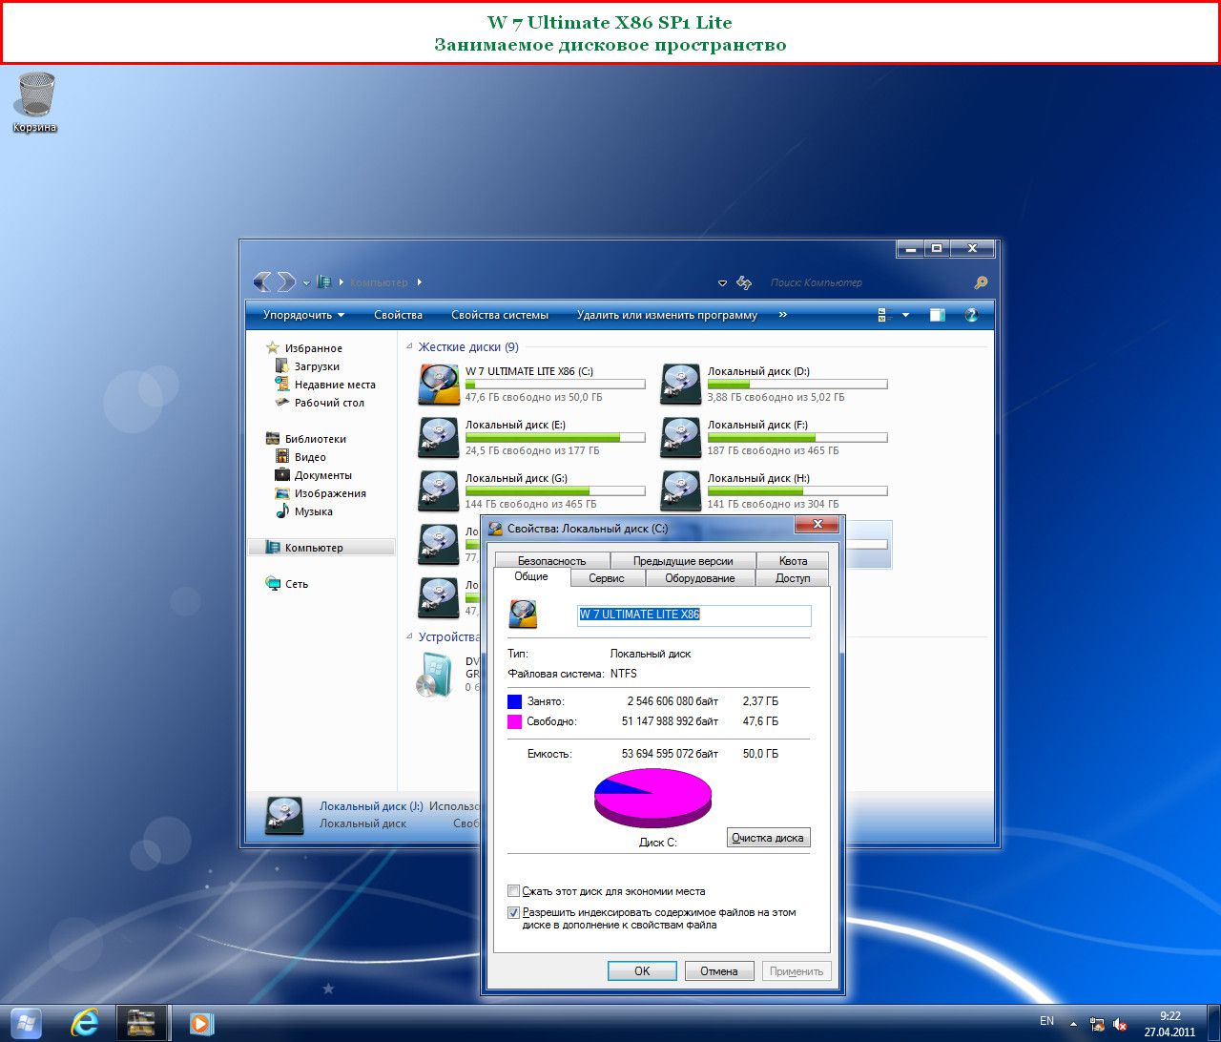Click the disk usage pie chart
Viewport: 1221px width, 1042px height.
[653, 797]
